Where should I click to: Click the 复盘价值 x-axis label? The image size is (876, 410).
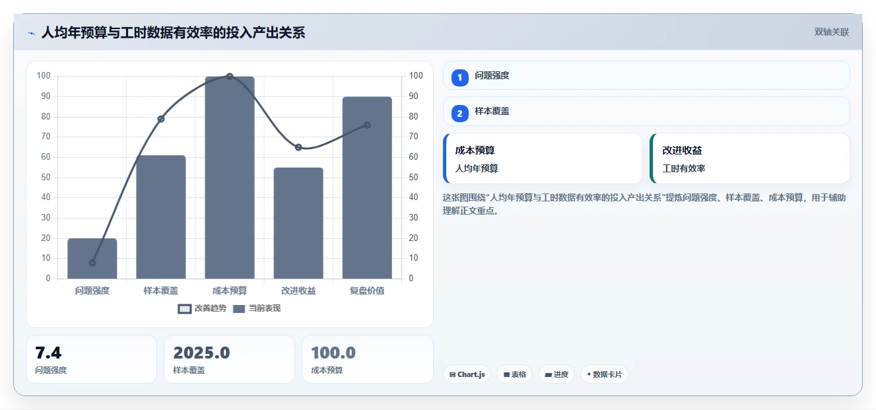pos(367,290)
